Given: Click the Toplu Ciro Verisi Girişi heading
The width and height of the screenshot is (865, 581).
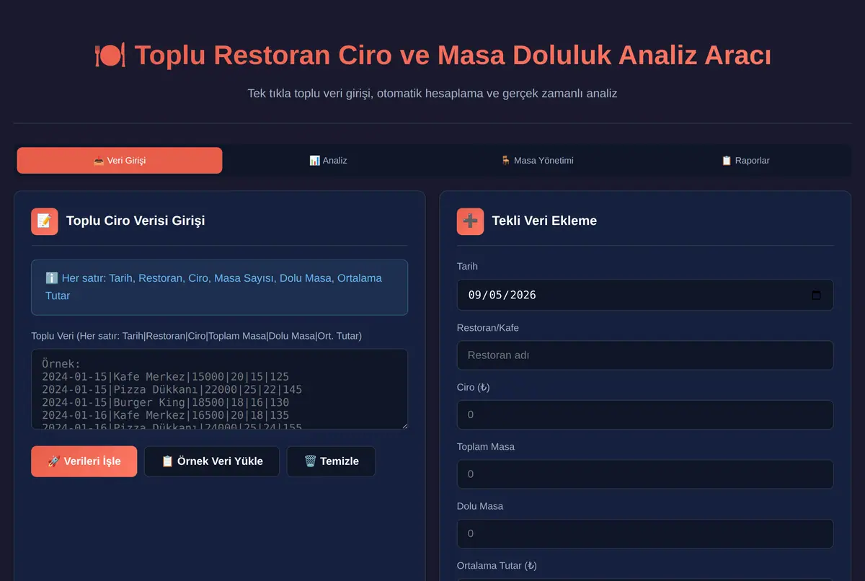Looking at the screenshot, I should (x=136, y=221).
